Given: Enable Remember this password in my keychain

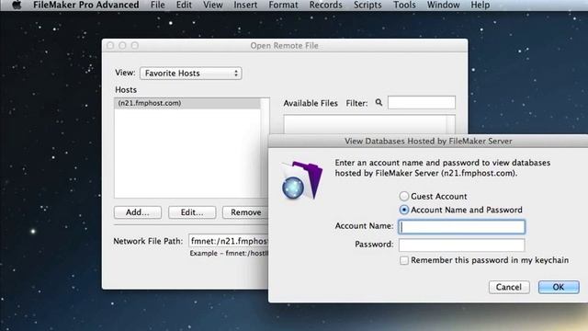Looking at the screenshot, I should click(404, 260).
